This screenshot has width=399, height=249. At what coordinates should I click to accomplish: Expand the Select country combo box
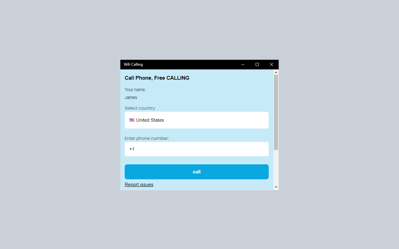196,120
